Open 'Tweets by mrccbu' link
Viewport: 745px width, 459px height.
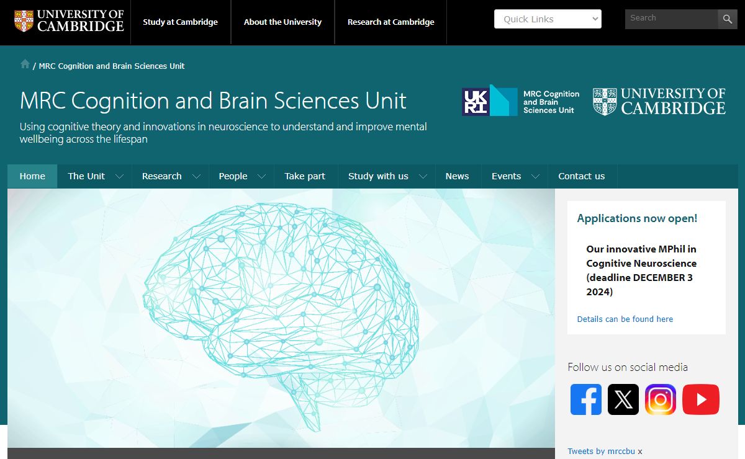coord(602,451)
